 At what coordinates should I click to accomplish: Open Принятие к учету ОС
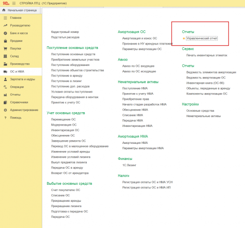coord(66,102)
